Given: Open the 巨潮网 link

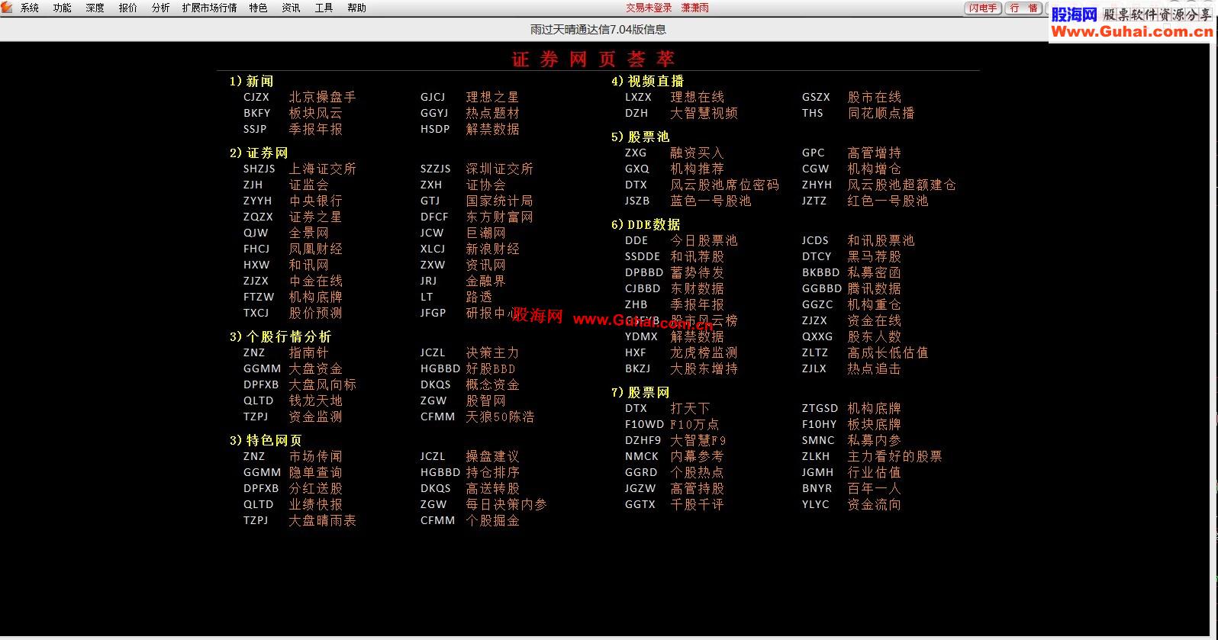Looking at the screenshot, I should pyautogui.click(x=486, y=233).
